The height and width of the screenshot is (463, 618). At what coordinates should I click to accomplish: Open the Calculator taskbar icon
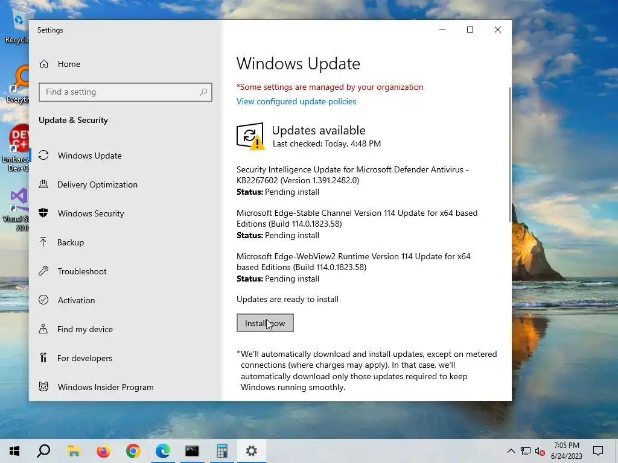tap(222, 451)
